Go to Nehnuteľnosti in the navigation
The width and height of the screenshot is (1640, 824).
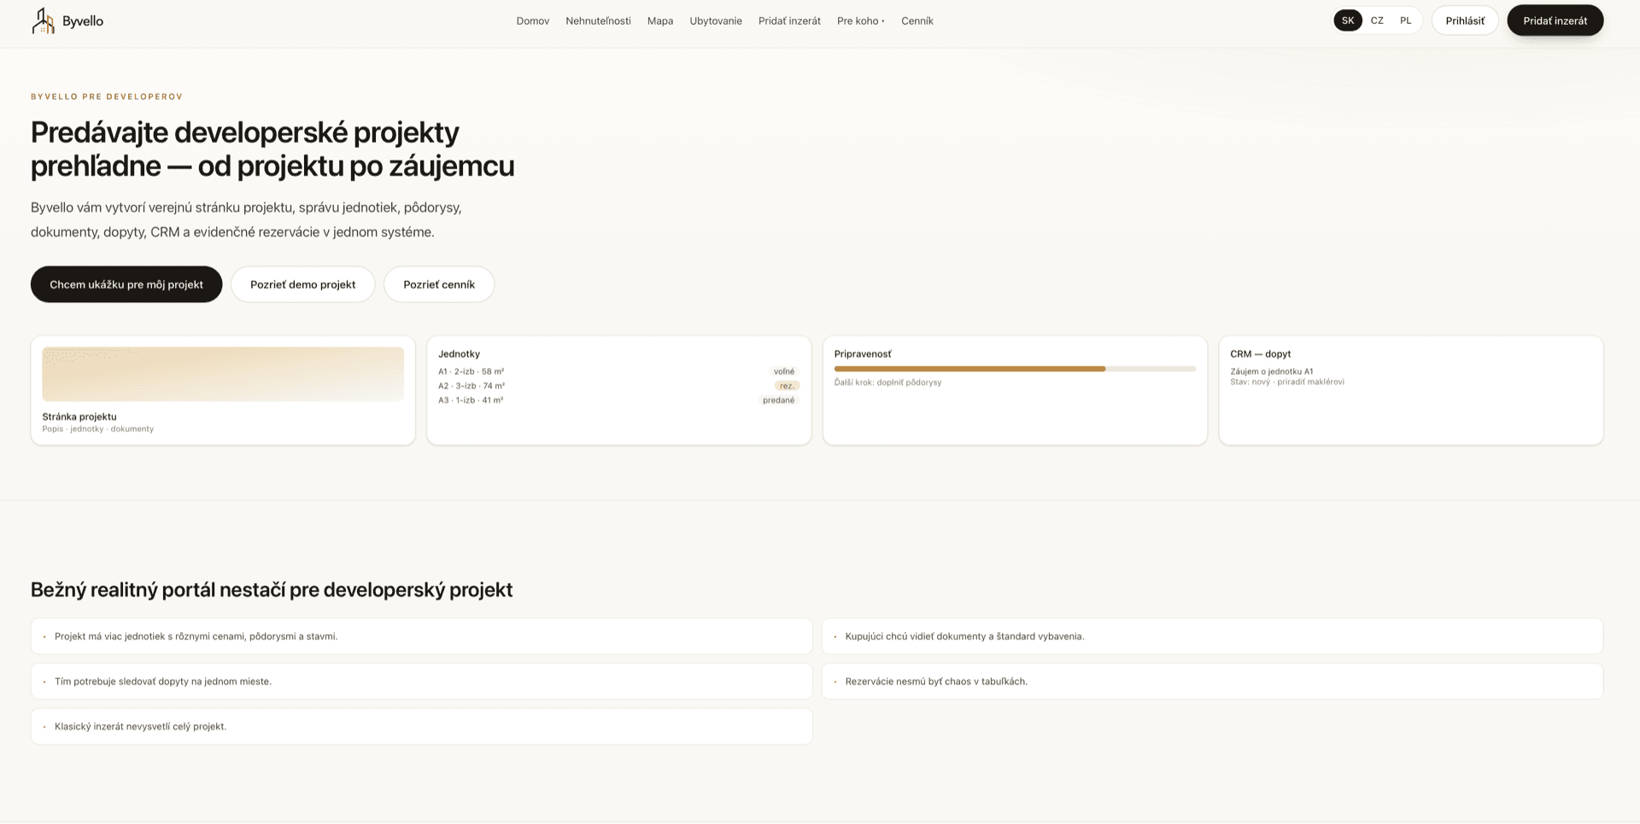pos(598,20)
